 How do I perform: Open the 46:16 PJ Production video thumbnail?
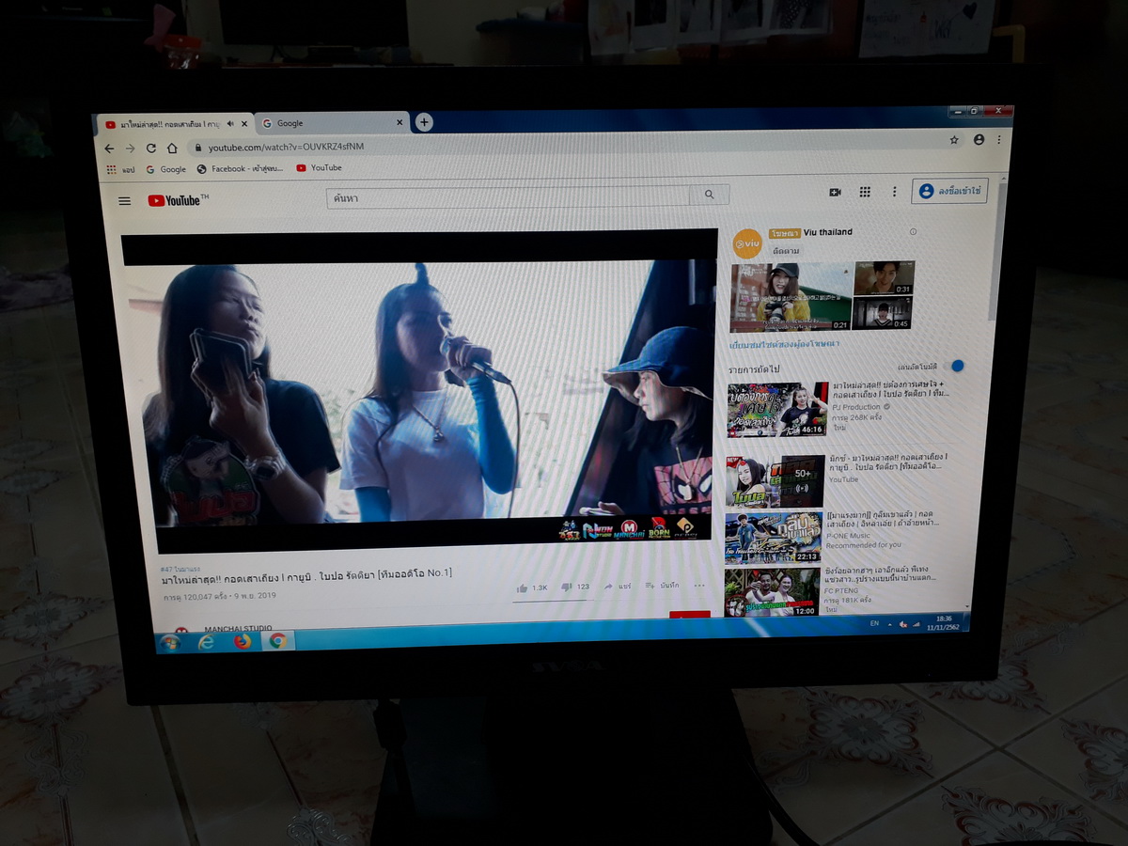pyautogui.click(x=777, y=410)
